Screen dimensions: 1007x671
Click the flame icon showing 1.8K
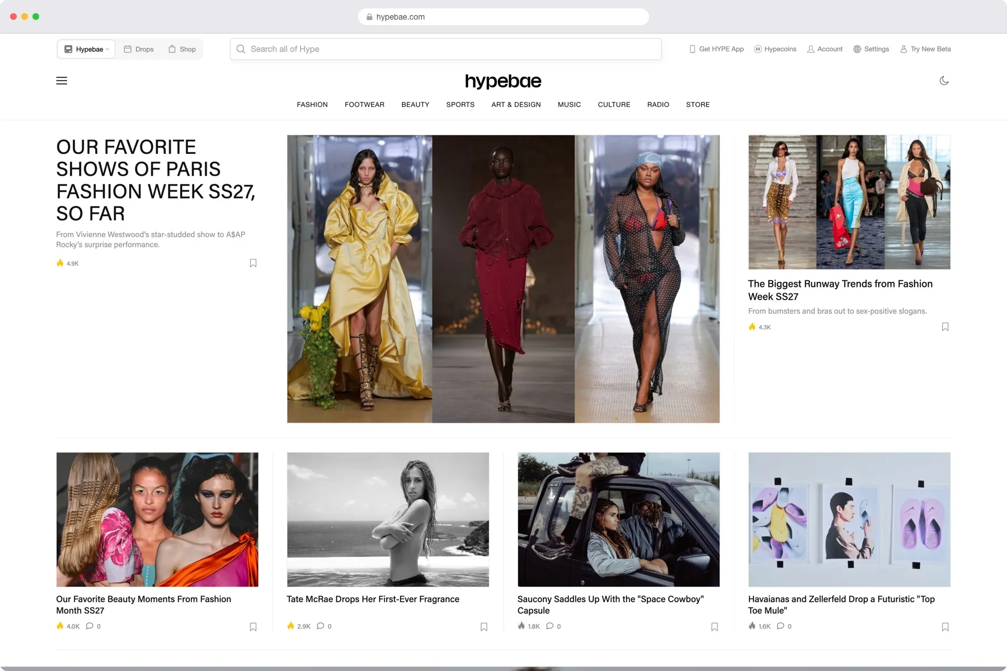coord(521,626)
